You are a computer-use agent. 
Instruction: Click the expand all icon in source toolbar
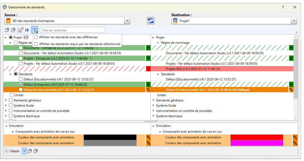pyautogui.click(x=7, y=30)
